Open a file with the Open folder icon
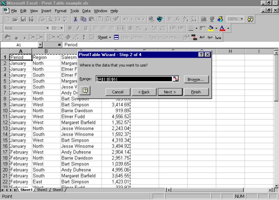279x200 pixels. coord(15,19)
